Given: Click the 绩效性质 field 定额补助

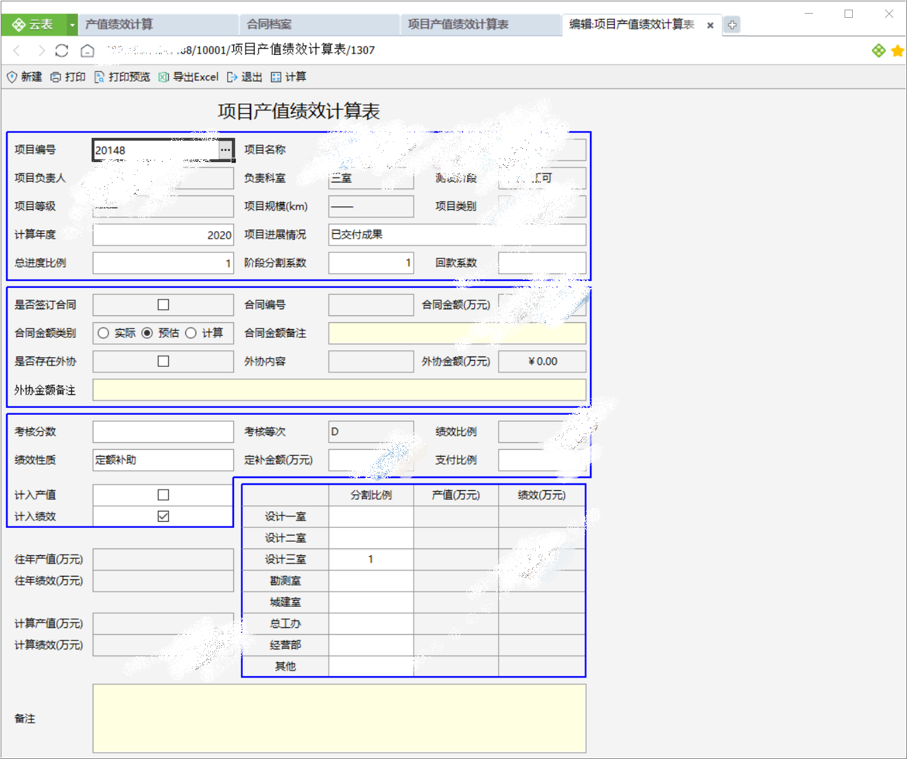Looking at the screenshot, I should pos(163,460).
